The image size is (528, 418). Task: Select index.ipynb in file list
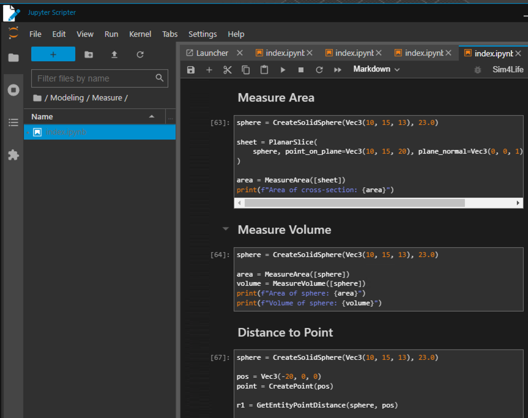(x=100, y=132)
